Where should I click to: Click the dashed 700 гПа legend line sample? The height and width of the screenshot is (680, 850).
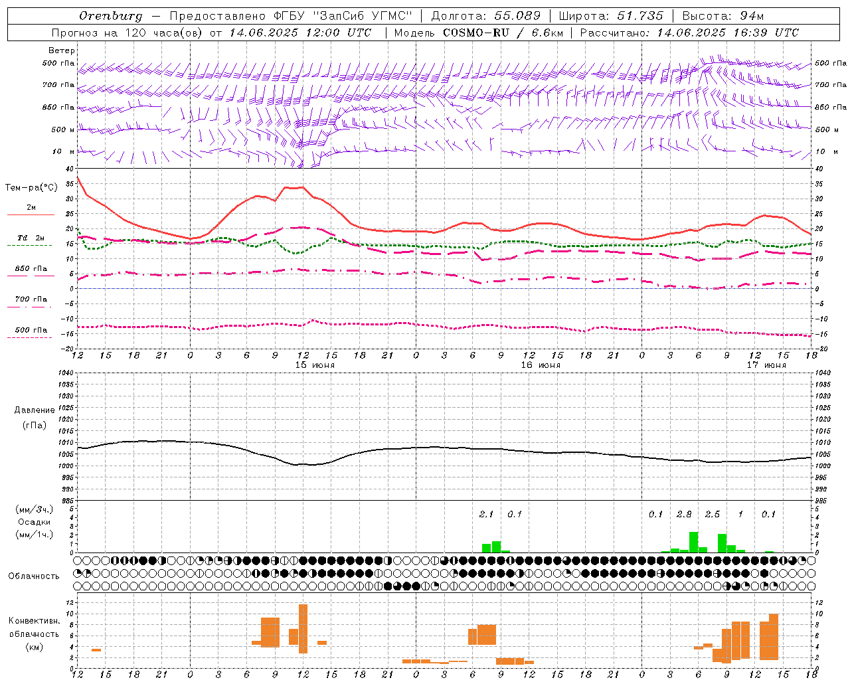[x=30, y=307]
